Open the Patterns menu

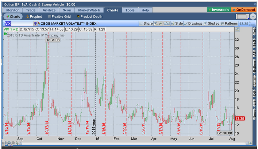point(229,23)
